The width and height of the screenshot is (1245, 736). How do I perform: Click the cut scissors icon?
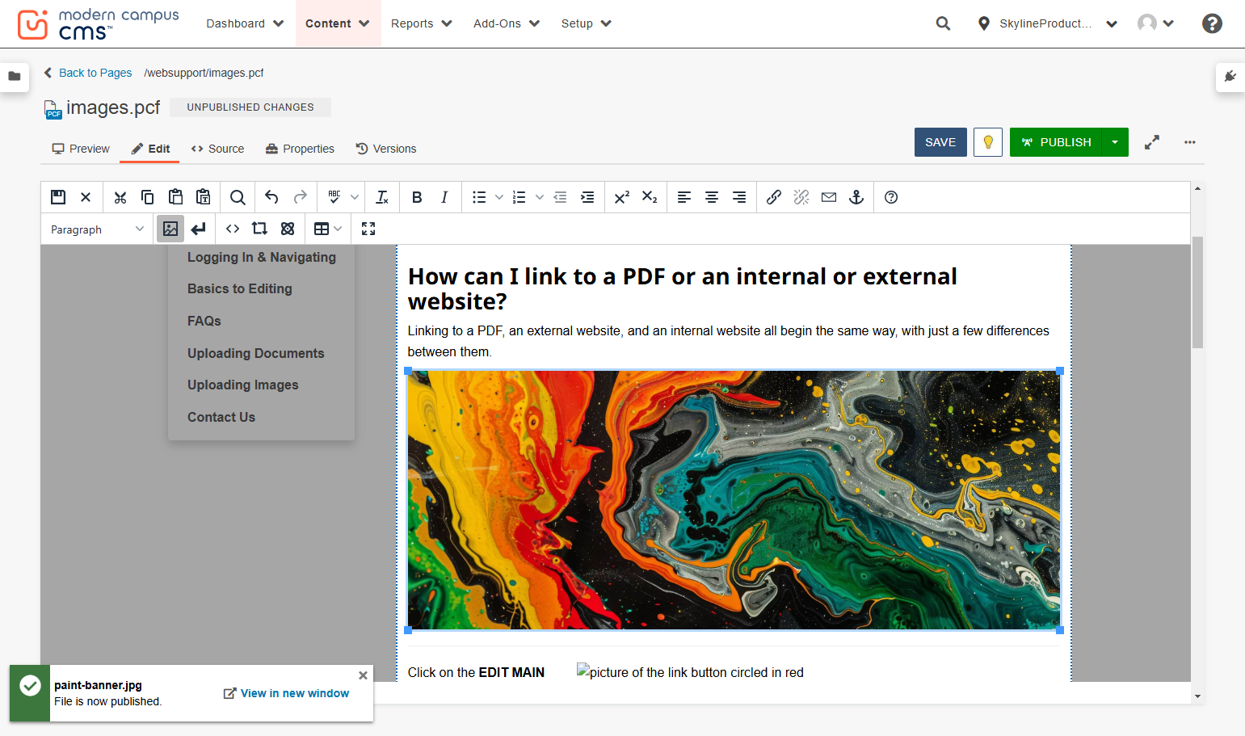120,197
